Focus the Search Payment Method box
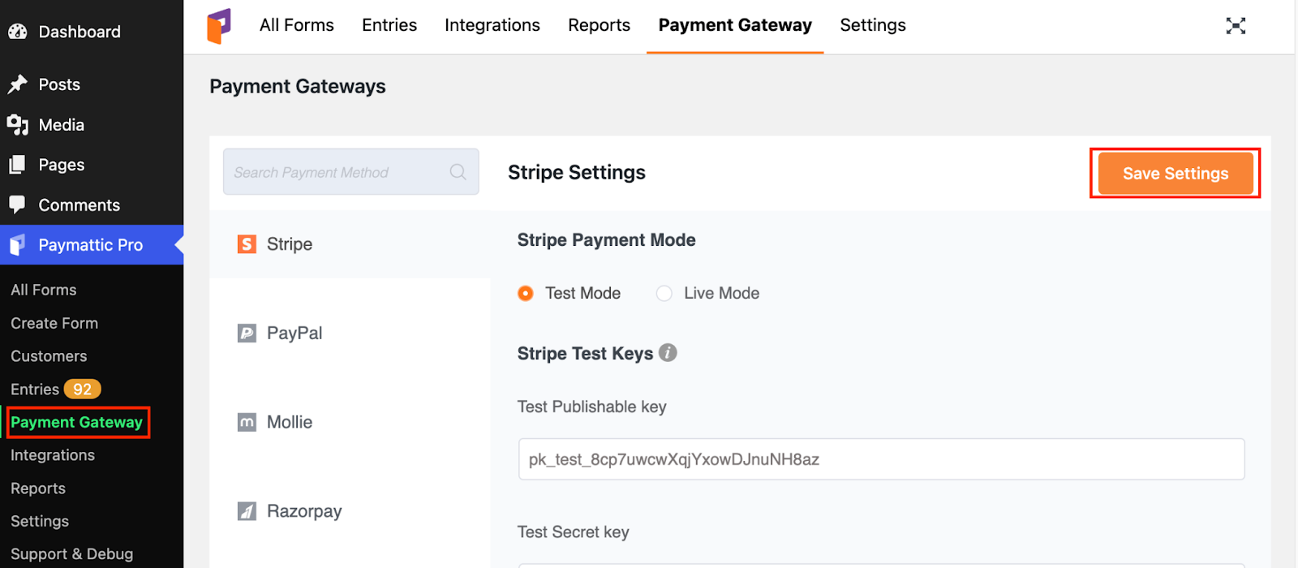The image size is (1298, 568). click(x=337, y=172)
